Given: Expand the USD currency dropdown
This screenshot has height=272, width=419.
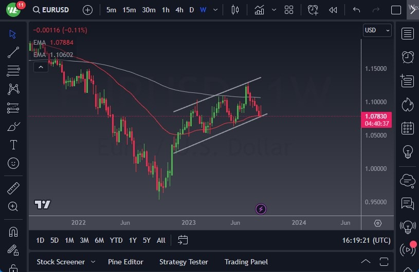Looking at the screenshot, I should pyautogui.click(x=377, y=30).
